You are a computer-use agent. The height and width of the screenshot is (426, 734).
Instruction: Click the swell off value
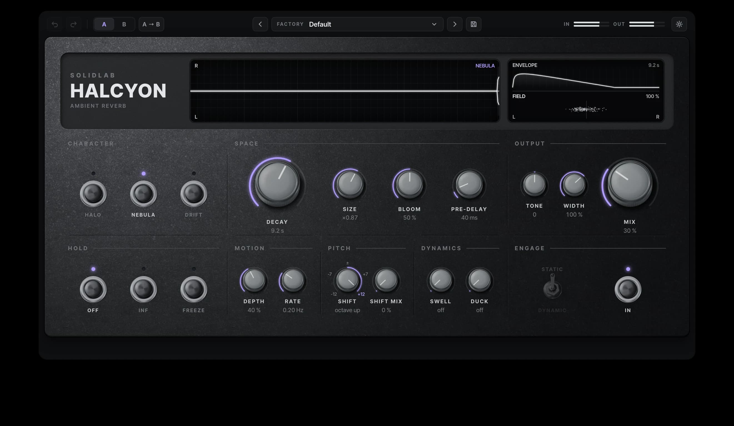pyautogui.click(x=441, y=310)
